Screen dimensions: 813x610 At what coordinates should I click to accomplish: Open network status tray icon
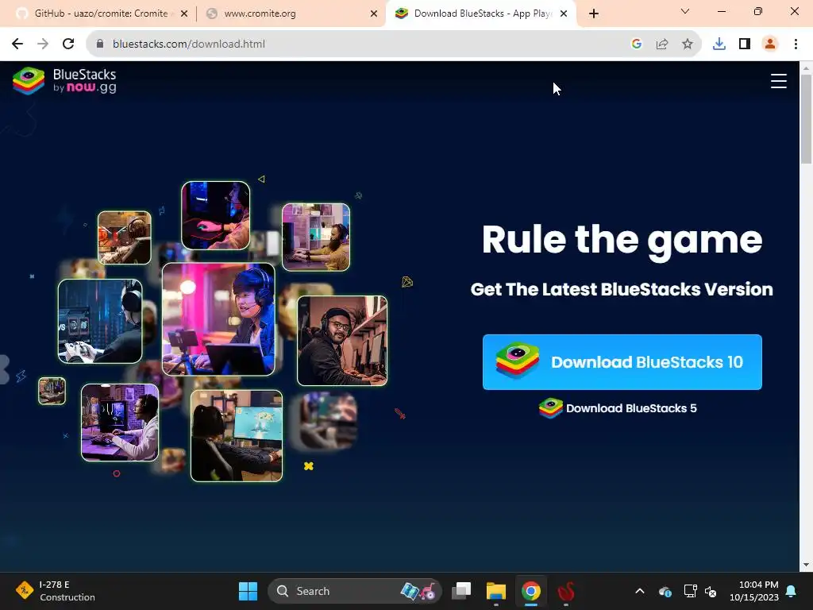click(x=690, y=591)
